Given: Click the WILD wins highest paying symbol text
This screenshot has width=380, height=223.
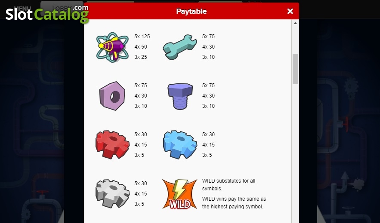Looking at the screenshot, I should (x=234, y=203).
